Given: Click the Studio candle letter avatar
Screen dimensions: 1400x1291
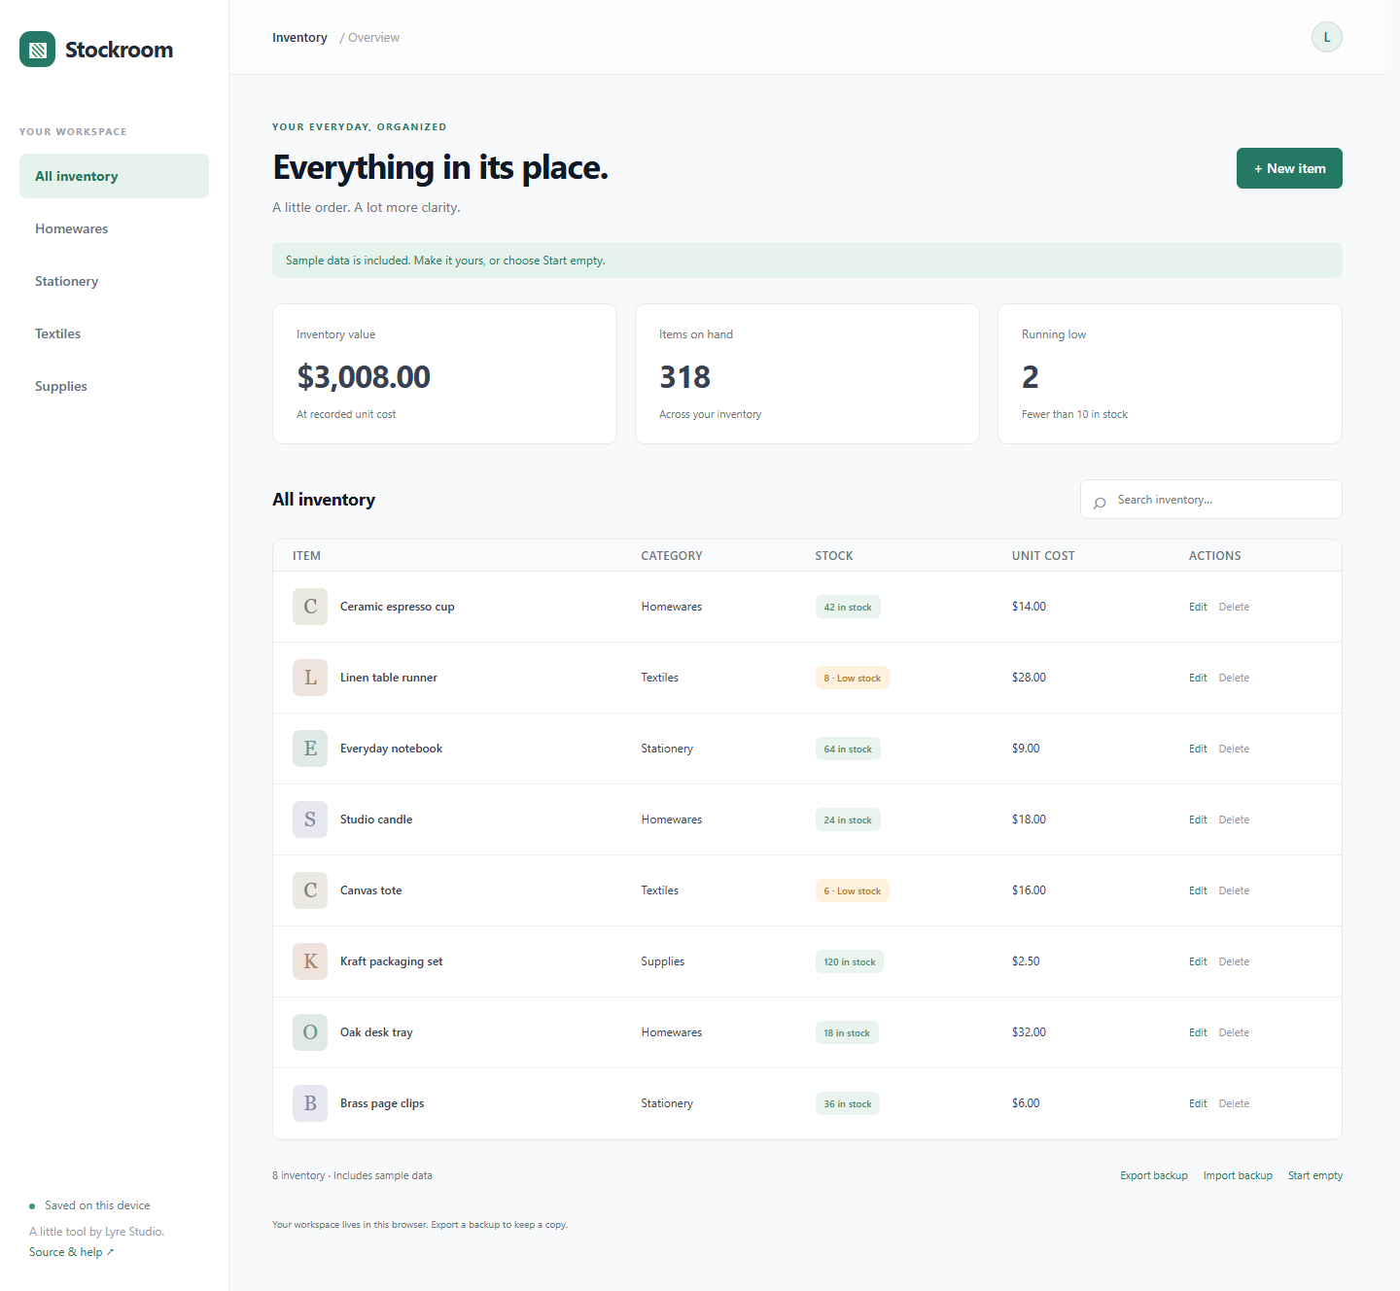Looking at the screenshot, I should tap(310, 820).
